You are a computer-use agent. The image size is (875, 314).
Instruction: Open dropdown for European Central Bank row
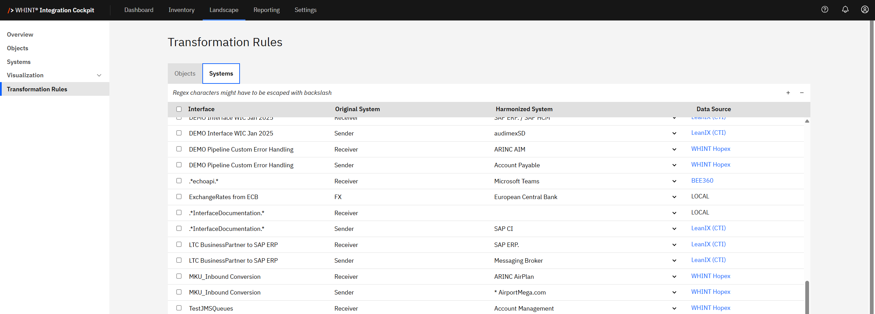pos(674,197)
